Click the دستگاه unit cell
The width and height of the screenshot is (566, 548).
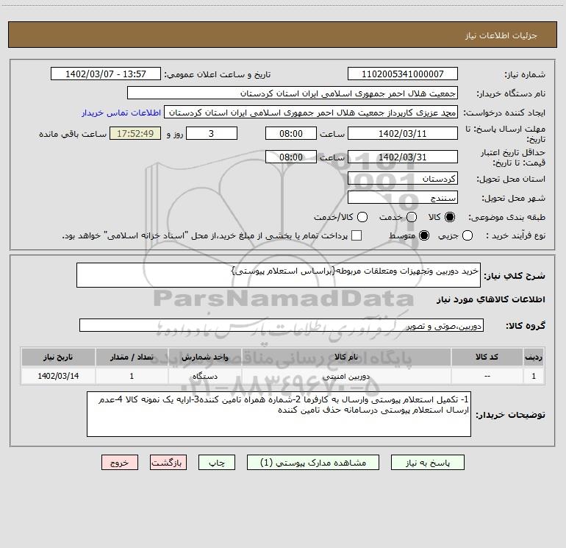point(204,377)
